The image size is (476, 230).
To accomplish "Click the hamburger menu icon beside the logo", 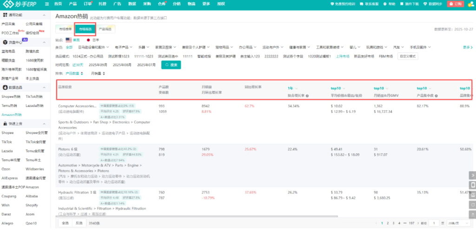I will click(x=46, y=4).
